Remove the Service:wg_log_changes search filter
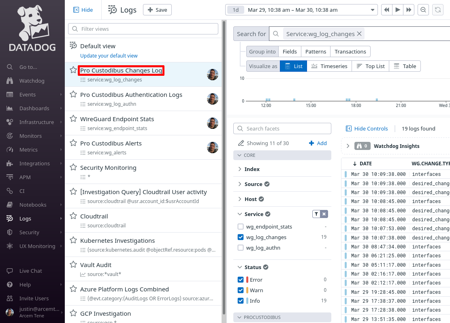This screenshot has width=450, height=323. coord(359,34)
